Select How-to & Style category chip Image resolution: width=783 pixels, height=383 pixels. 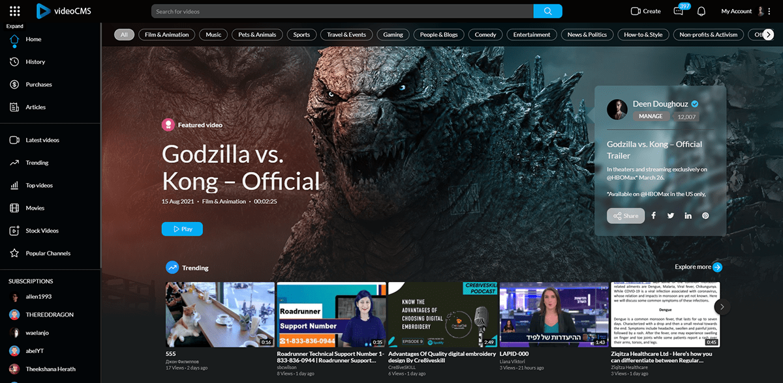tap(643, 35)
